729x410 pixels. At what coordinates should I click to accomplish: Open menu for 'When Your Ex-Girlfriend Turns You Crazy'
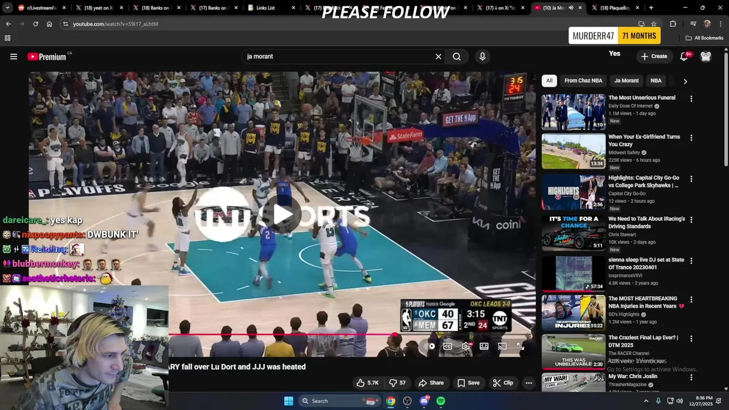691,138
